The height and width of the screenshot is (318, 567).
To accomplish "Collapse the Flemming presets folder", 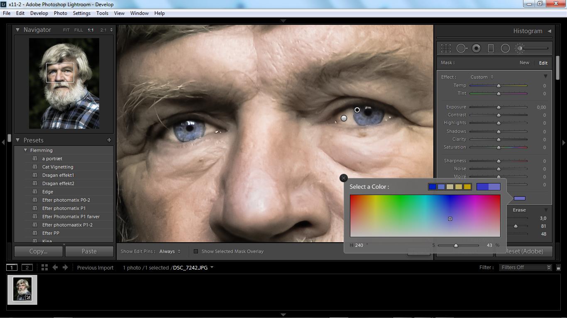I will tap(26, 150).
